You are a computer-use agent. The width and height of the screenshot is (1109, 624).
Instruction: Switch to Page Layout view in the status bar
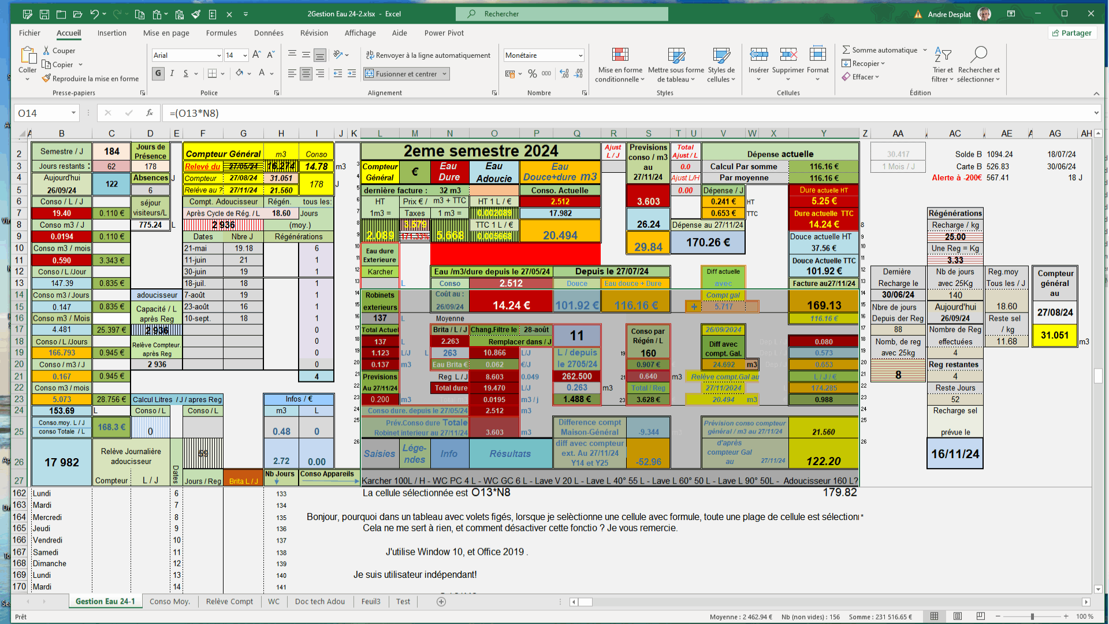(x=958, y=616)
